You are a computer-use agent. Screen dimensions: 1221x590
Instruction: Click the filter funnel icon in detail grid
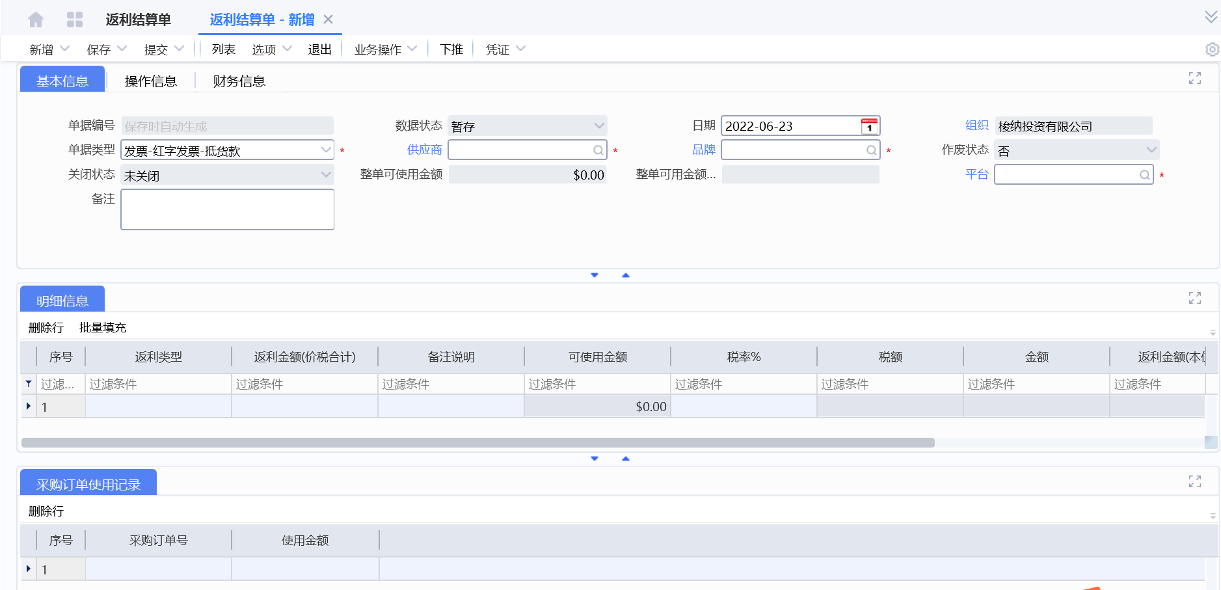click(x=29, y=384)
